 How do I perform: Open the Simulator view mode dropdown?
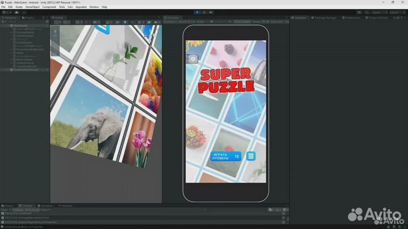point(170,22)
